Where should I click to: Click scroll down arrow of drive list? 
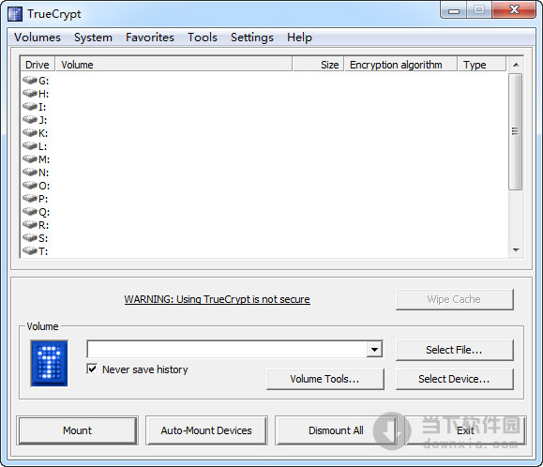point(516,250)
